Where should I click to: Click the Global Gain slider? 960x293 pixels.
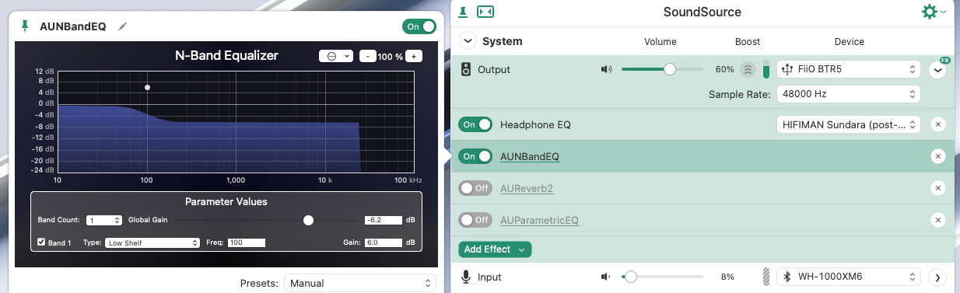coord(266,220)
